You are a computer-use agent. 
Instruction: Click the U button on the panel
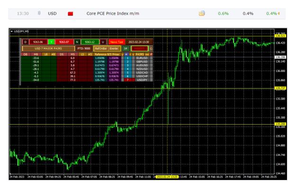click(x=103, y=42)
